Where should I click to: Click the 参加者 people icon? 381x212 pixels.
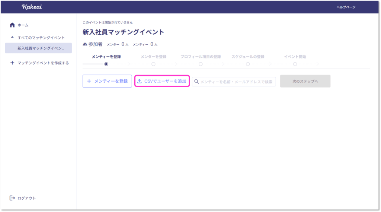pyautogui.click(x=85, y=44)
